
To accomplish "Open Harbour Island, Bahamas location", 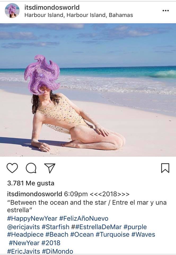I will (x=79, y=15).
